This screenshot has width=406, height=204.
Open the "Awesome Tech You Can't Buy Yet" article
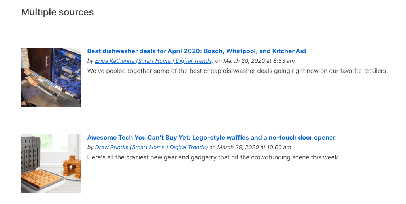point(211,138)
